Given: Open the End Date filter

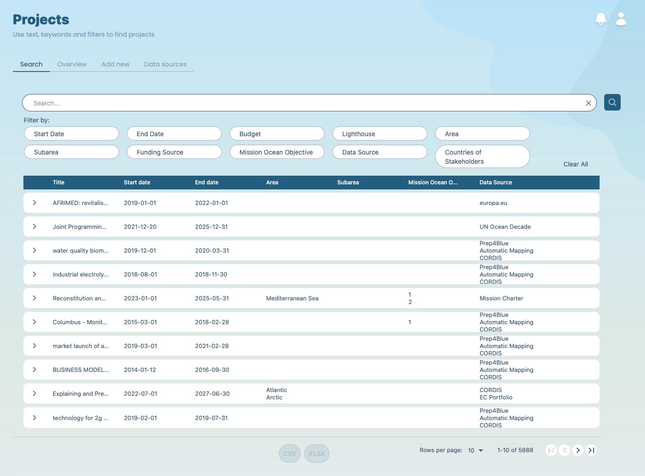Looking at the screenshot, I should point(174,134).
